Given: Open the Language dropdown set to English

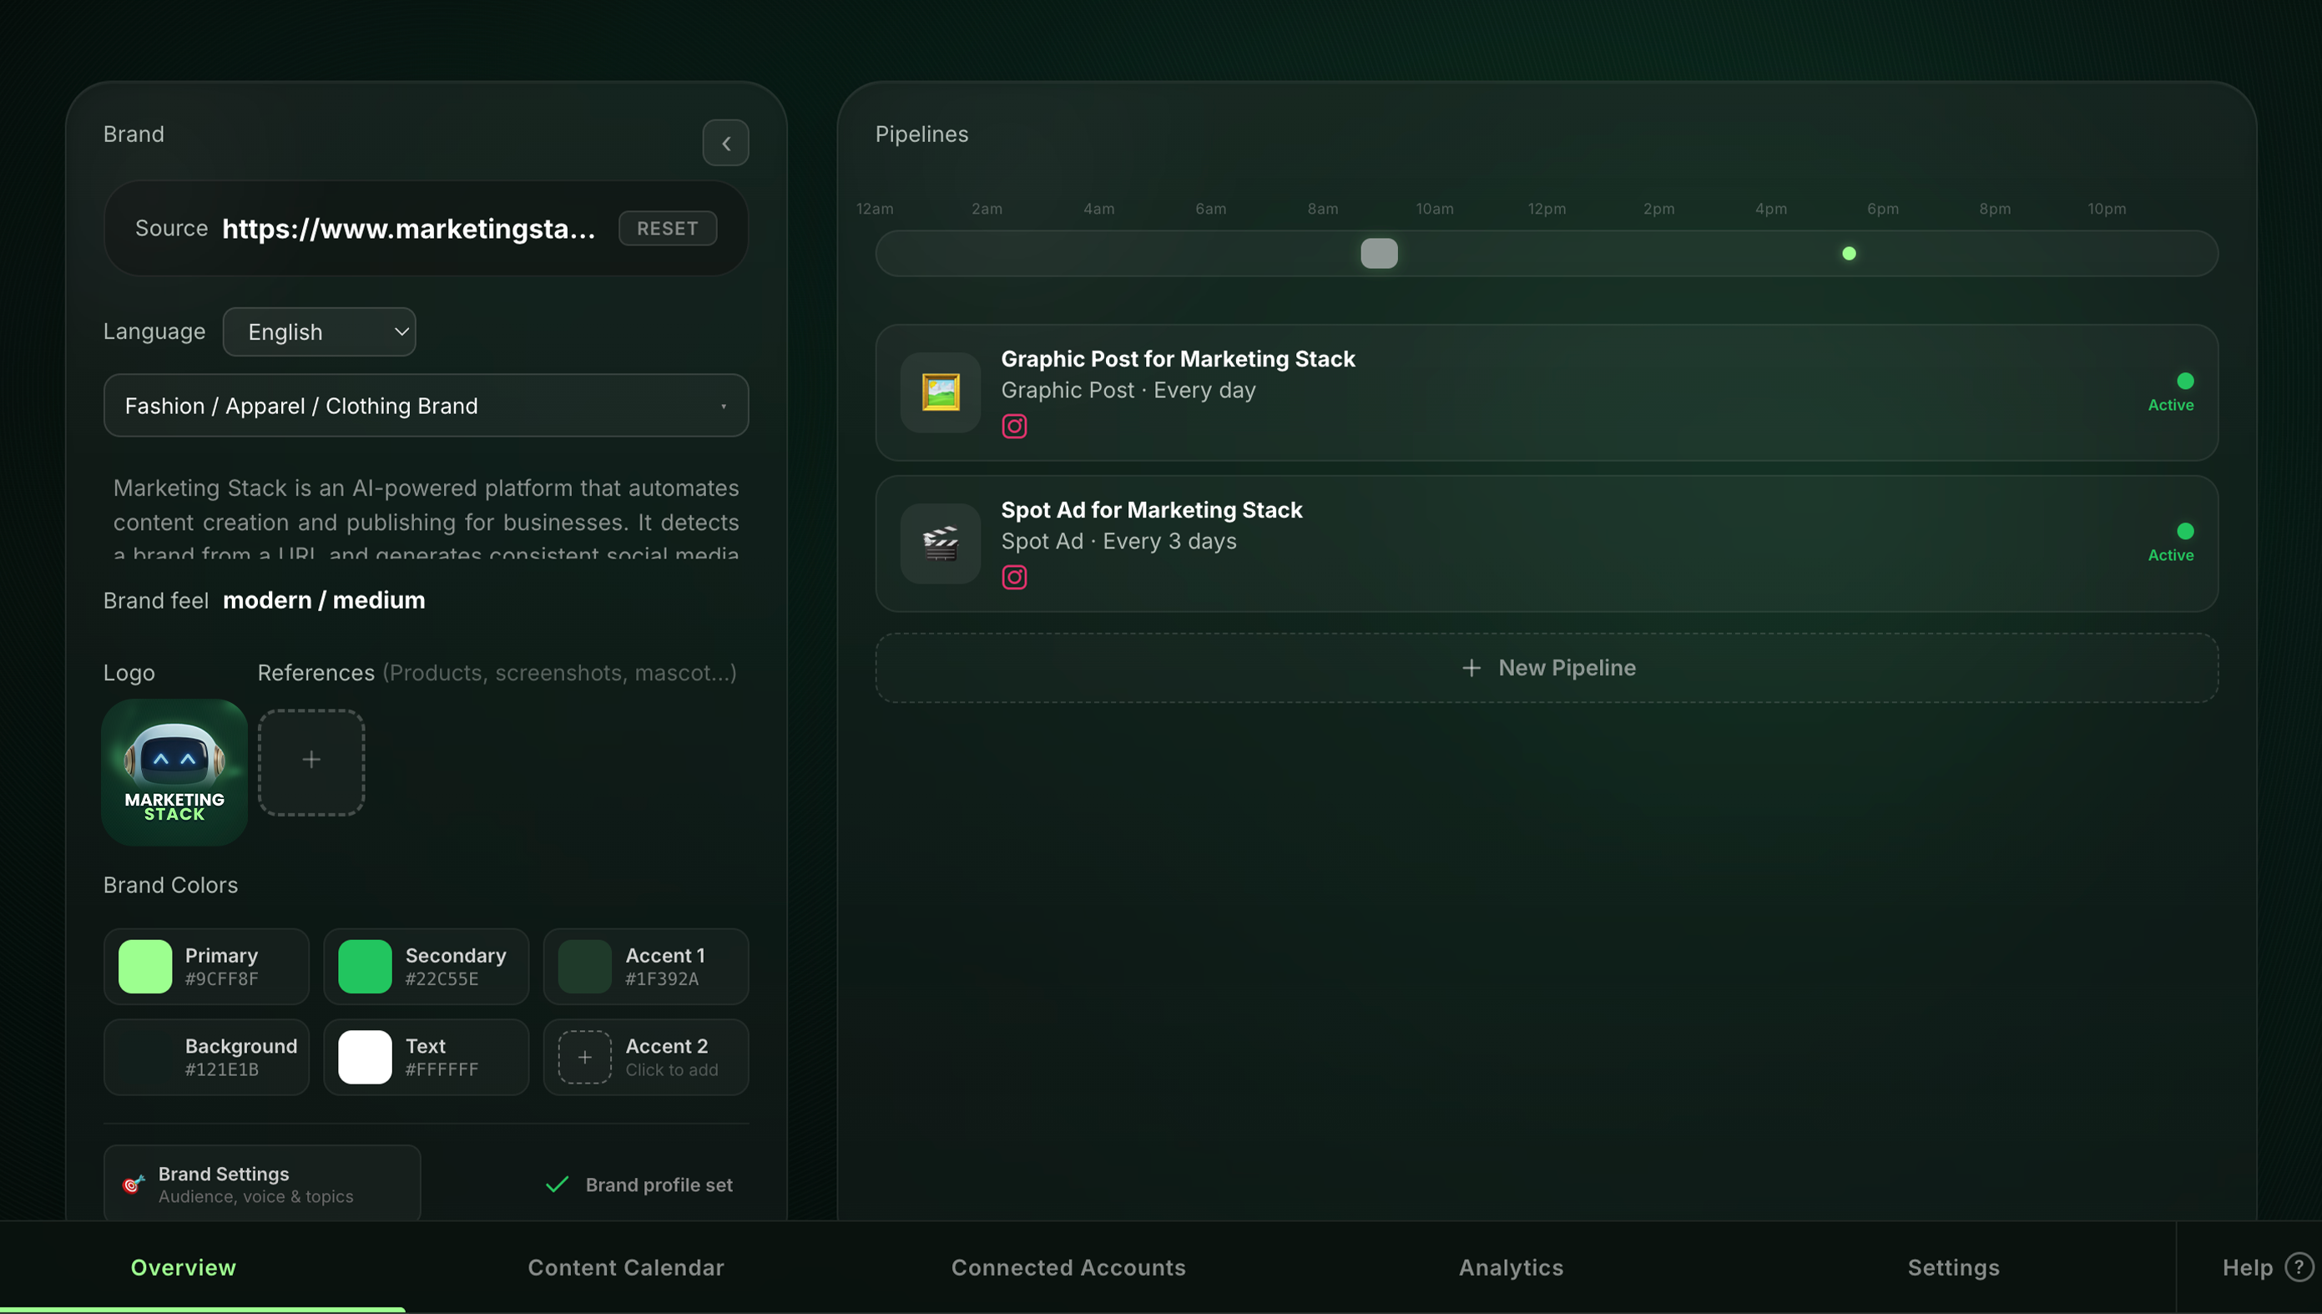Looking at the screenshot, I should click(320, 332).
